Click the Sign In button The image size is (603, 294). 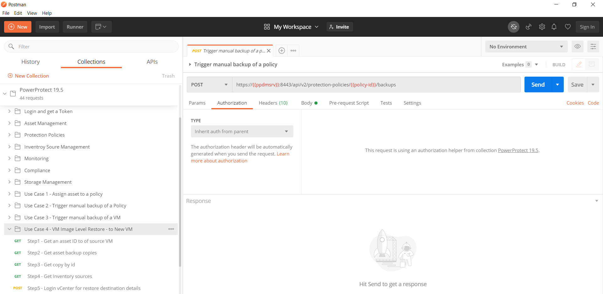tap(587, 27)
